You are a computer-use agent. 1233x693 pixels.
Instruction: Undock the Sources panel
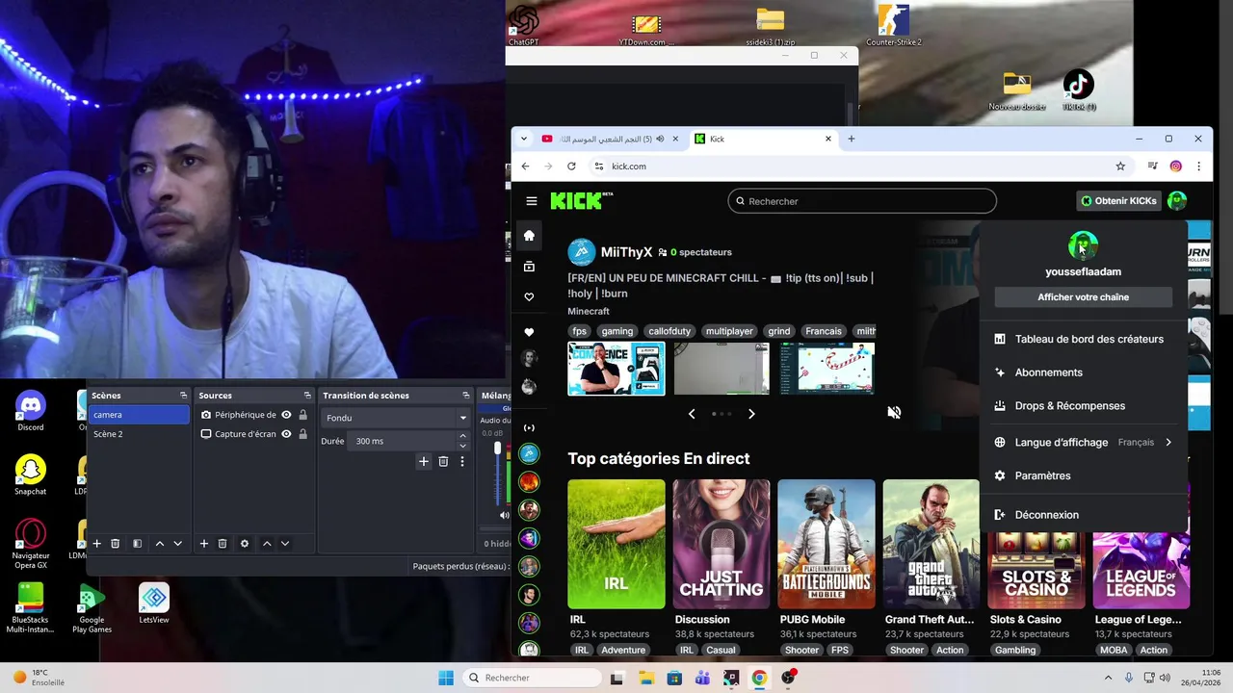[x=307, y=396]
